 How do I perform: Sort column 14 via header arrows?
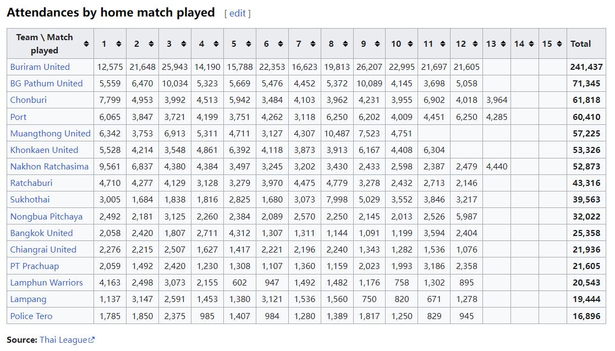pos(531,44)
